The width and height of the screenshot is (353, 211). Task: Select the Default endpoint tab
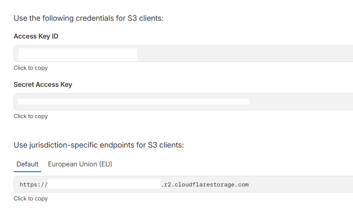(27, 164)
